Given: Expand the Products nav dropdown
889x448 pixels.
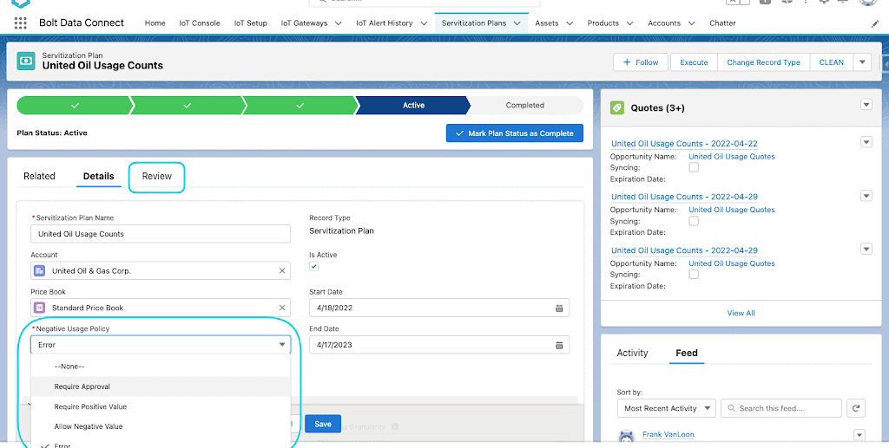Looking at the screenshot, I should pyautogui.click(x=630, y=23).
